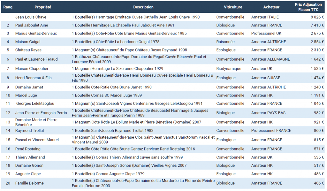This screenshot has width=327, height=191.
Task: Select the 1 642 € price
Action: [x=317, y=59]
